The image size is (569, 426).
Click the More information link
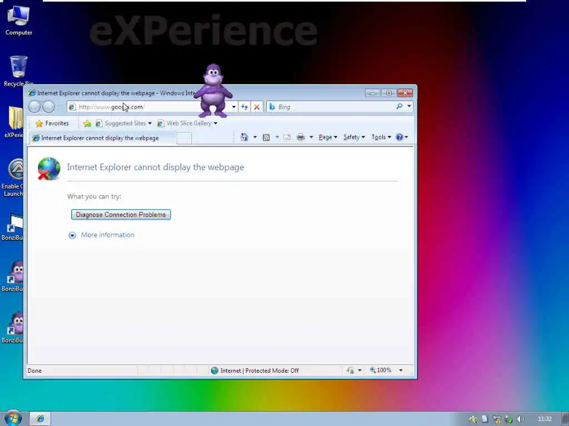[107, 235]
